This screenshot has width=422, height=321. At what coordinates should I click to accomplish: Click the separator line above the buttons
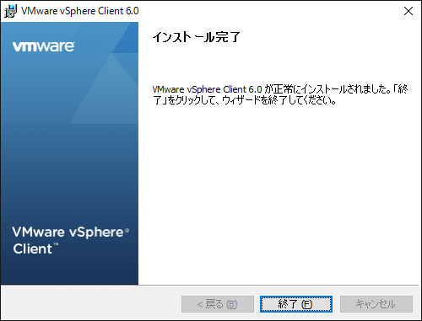pyautogui.click(x=211, y=285)
